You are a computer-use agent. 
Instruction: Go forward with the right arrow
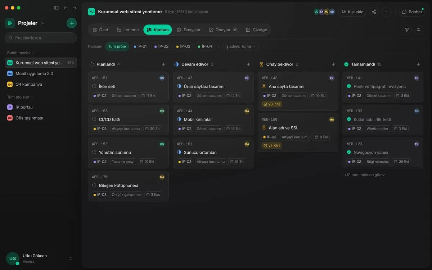(x=74, y=8)
